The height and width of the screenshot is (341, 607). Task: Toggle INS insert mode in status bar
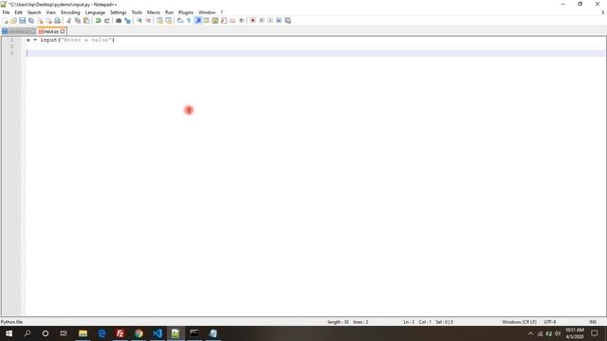click(x=593, y=322)
